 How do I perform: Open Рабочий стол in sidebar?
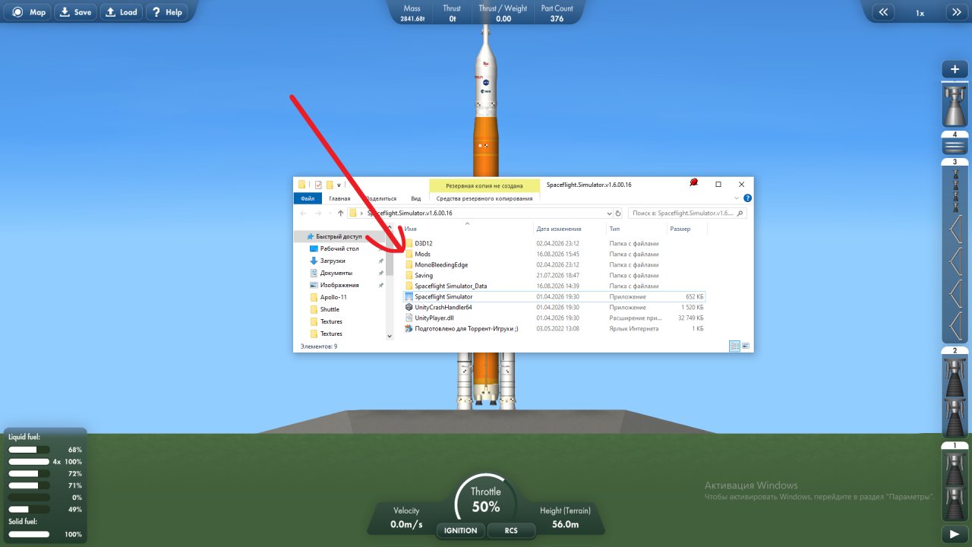point(339,248)
